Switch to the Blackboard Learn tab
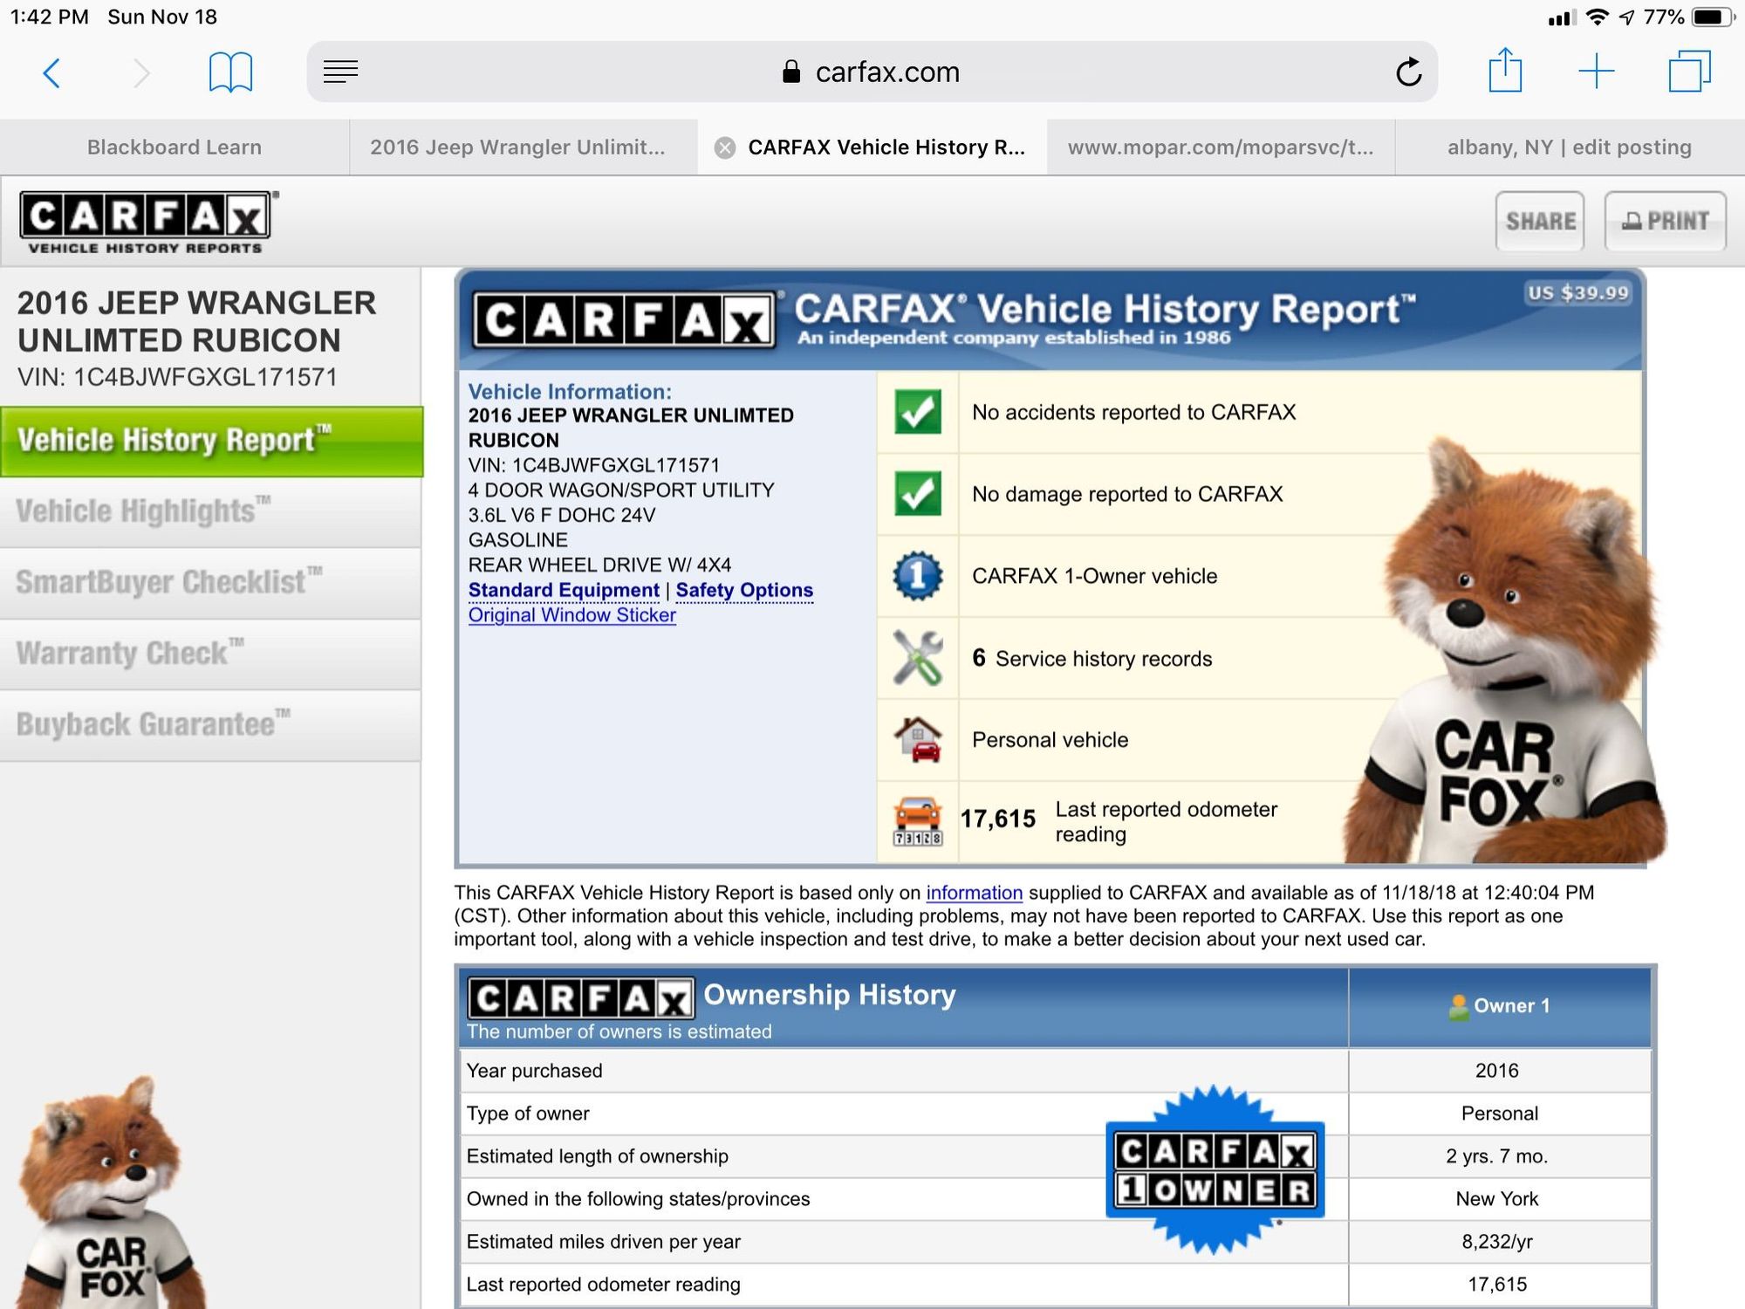1745x1309 pixels. (174, 147)
